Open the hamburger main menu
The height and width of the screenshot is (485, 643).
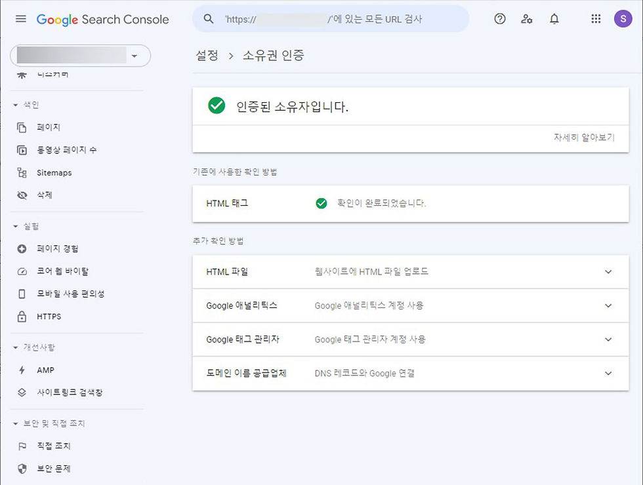click(21, 19)
